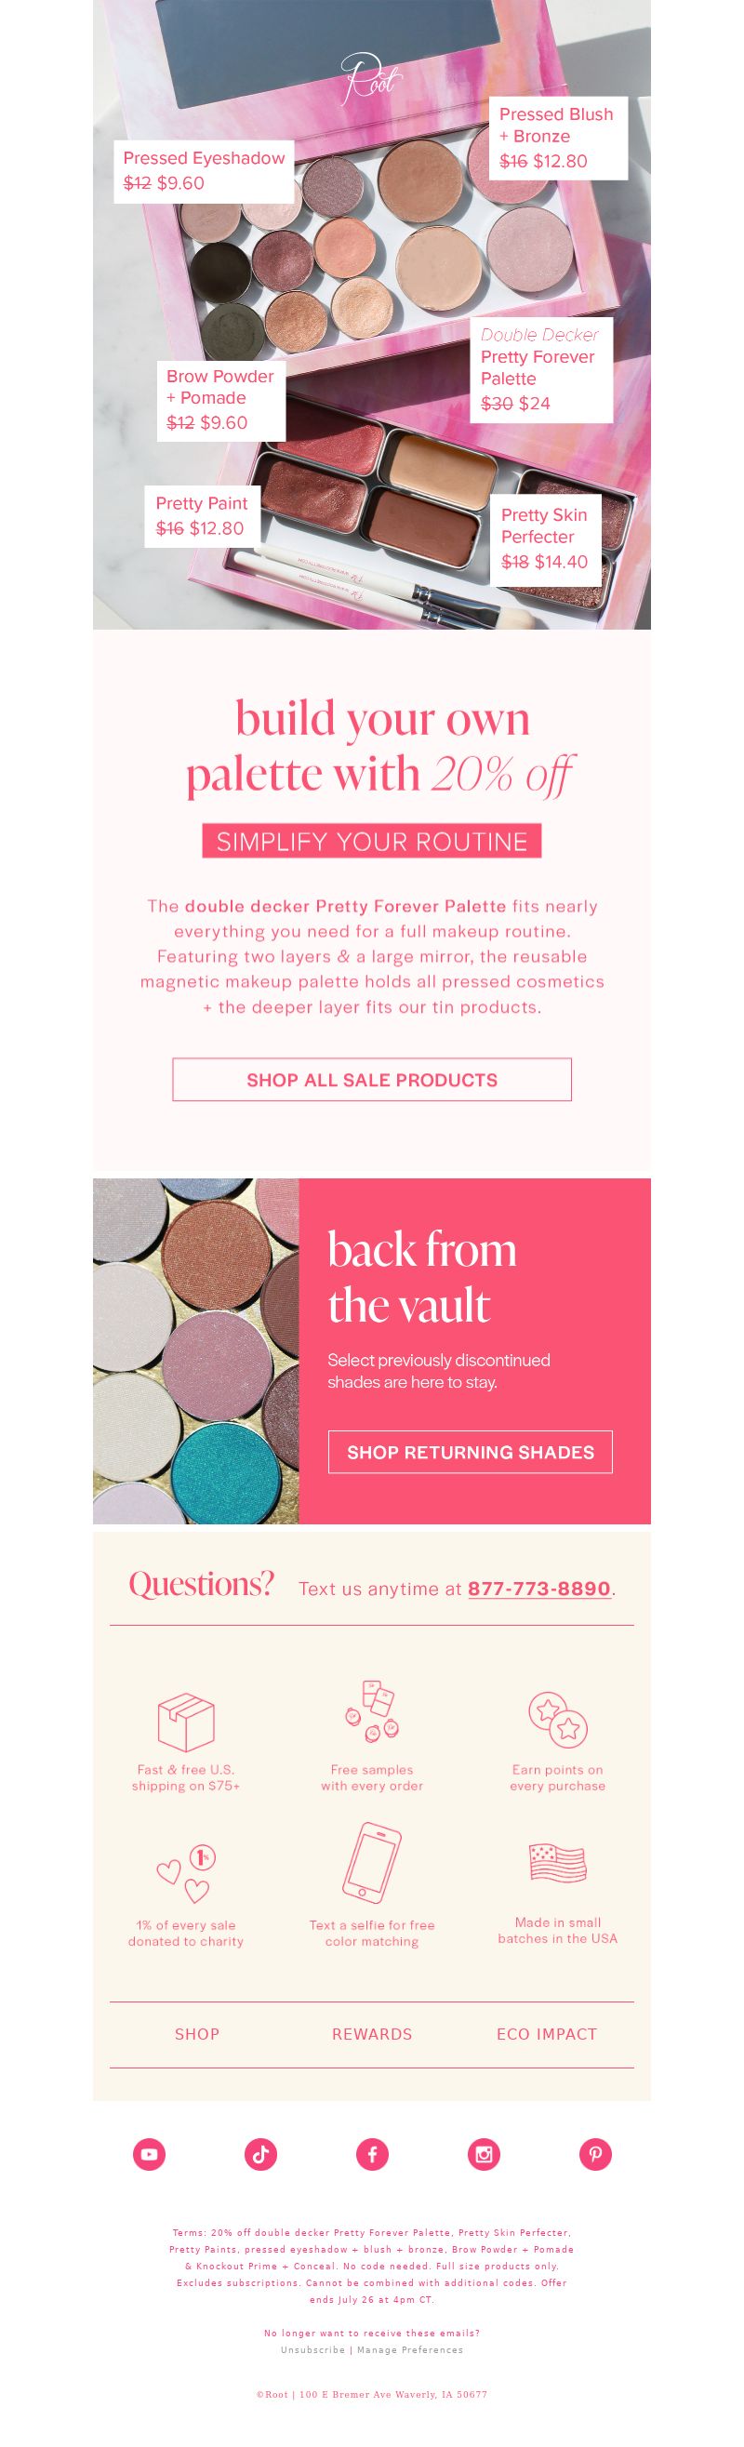Open the TikTok social icon

(x=260, y=2153)
